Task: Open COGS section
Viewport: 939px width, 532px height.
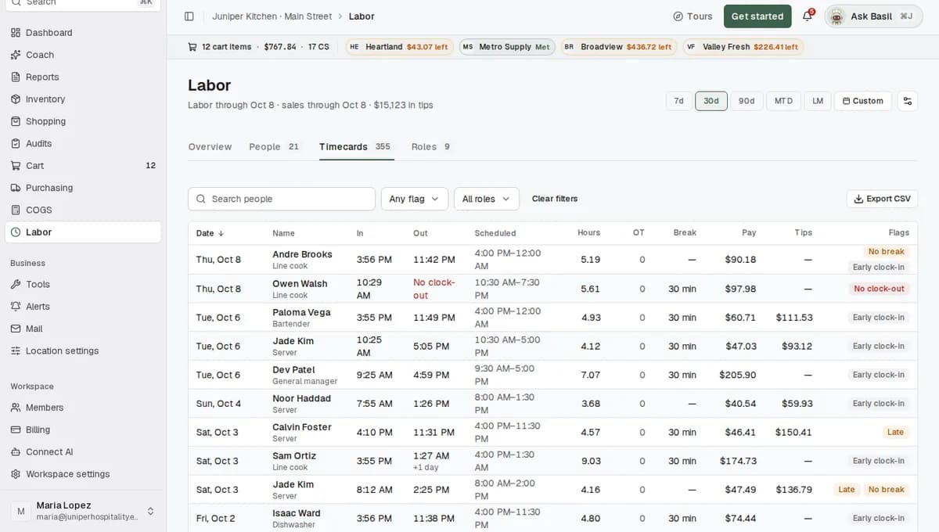Action: [83, 210]
